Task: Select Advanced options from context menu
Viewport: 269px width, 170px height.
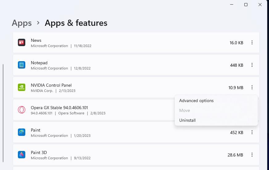Action: pos(196,101)
